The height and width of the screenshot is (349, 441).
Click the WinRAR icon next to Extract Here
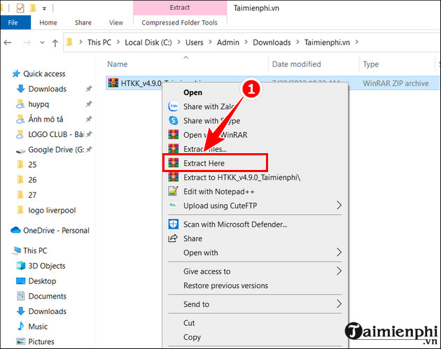coord(173,163)
